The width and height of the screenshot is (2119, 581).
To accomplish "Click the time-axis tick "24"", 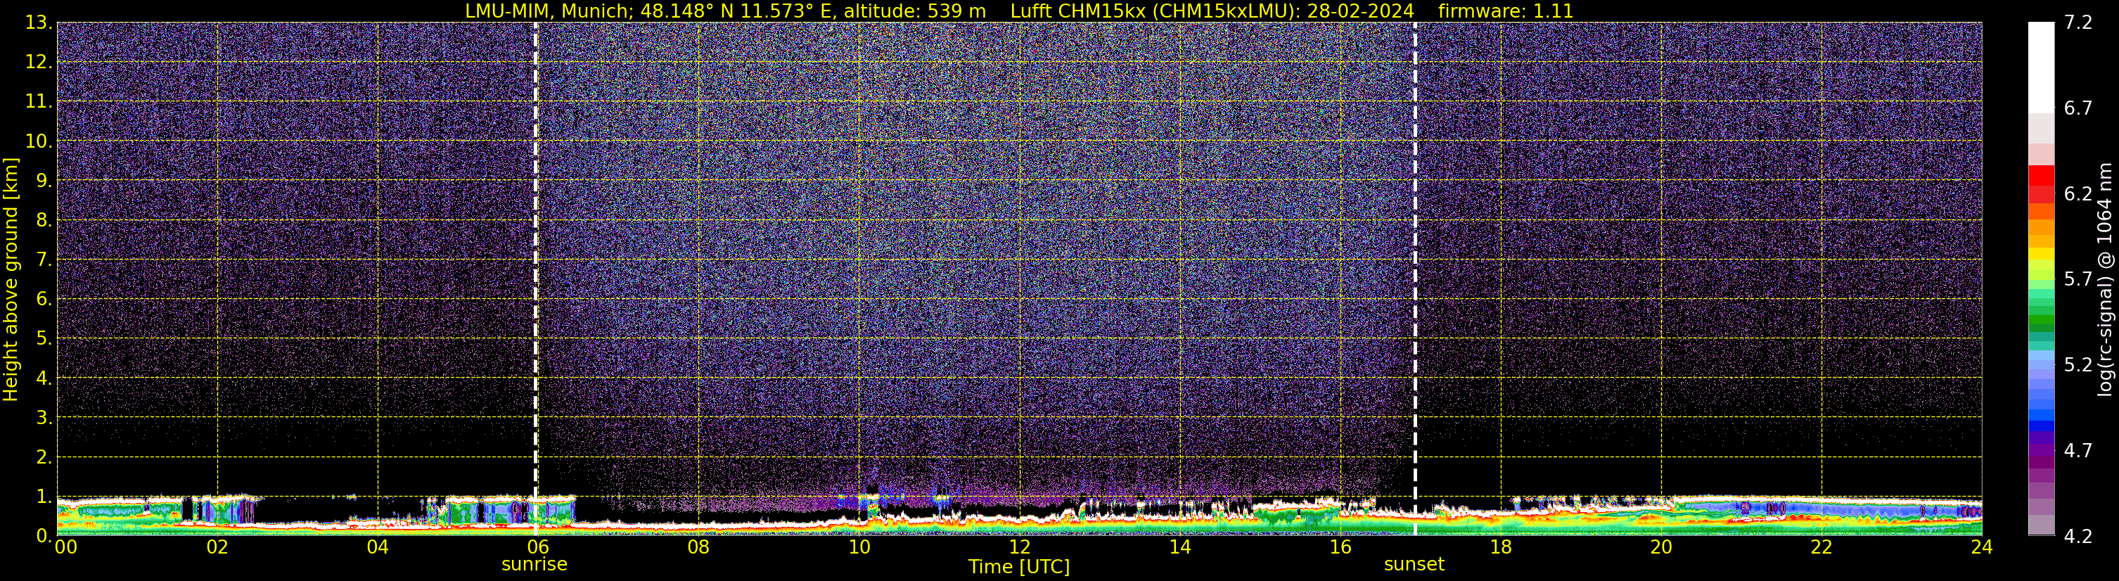I will 1982,547.
